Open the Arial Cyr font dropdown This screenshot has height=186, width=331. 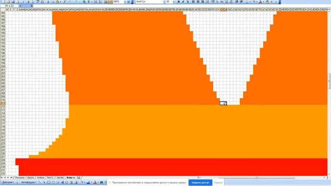[x=164, y=2]
